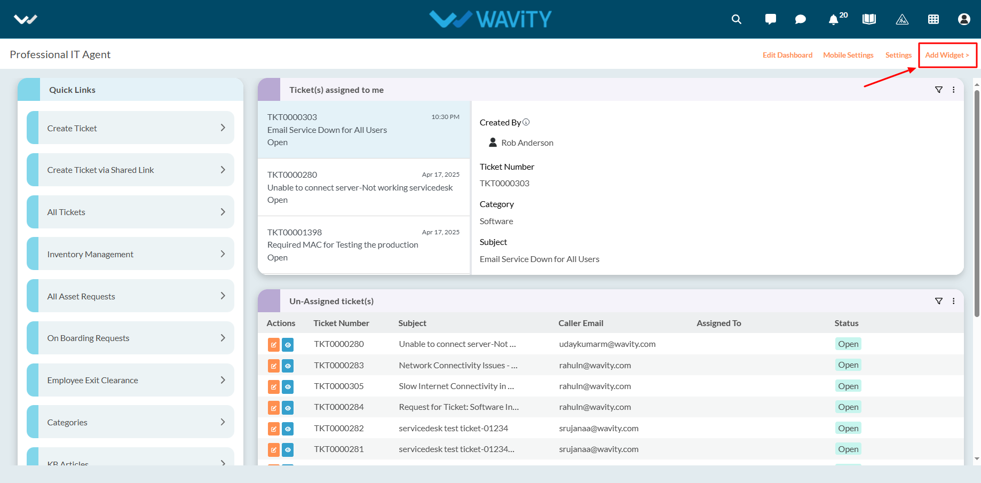981x483 pixels.
Task: Click the Ticket Number column header
Action: coord(341,323)
